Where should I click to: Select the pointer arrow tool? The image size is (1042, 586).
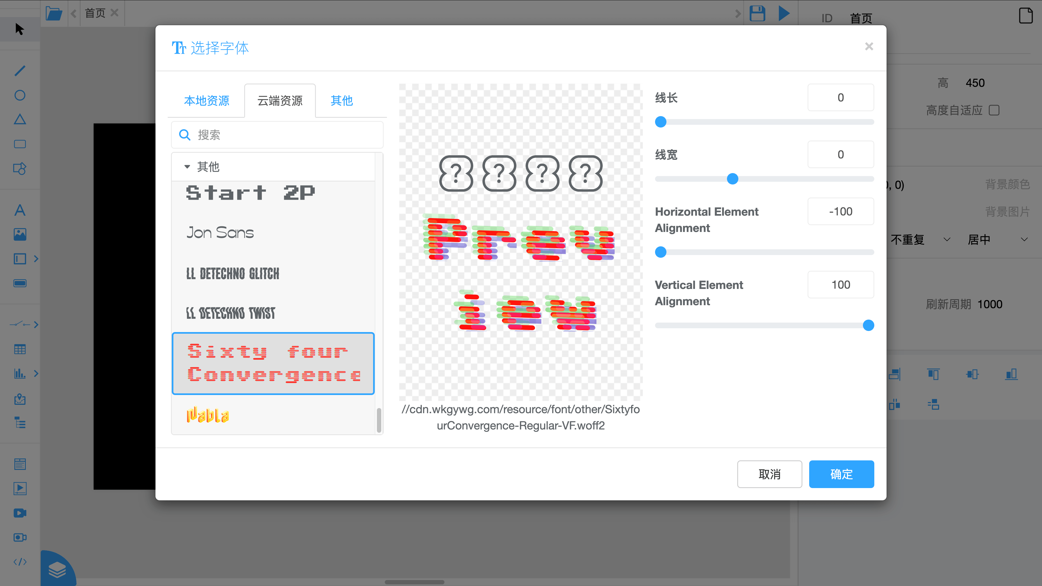(x=20, y=29)
